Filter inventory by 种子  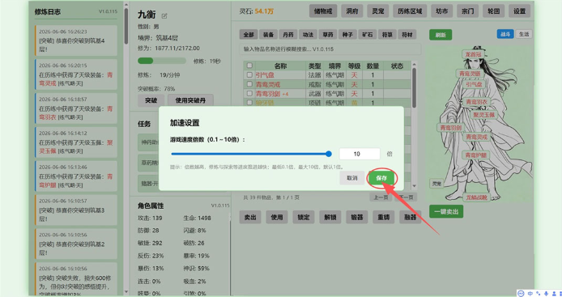(x=347, y=34)
